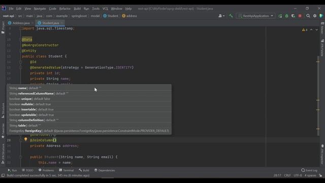This screenshot has width=325, height=183.
Task: Open the JPA Palette right sidebar button
Action: click(x=322, y=48)
